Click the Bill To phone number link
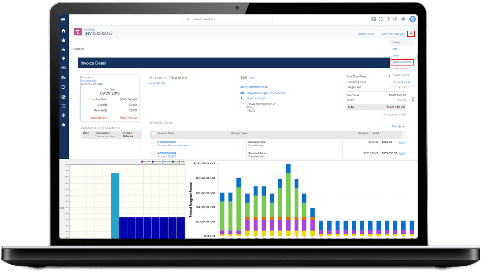The width and height of the screenshot is (482, 272). [256, 99]
